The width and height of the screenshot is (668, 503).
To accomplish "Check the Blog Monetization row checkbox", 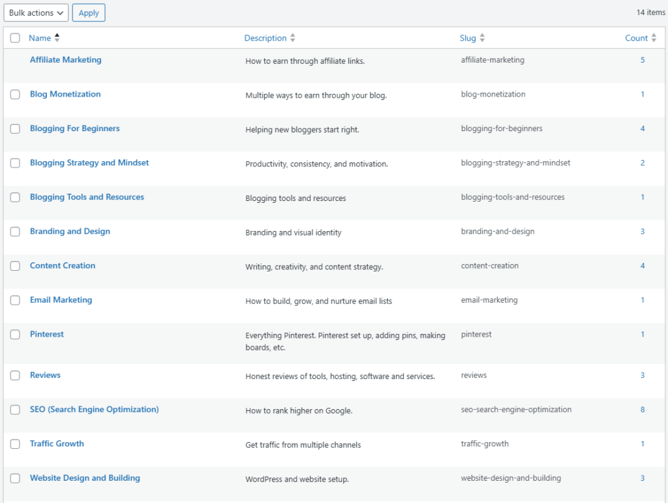I will coord(15,94).
